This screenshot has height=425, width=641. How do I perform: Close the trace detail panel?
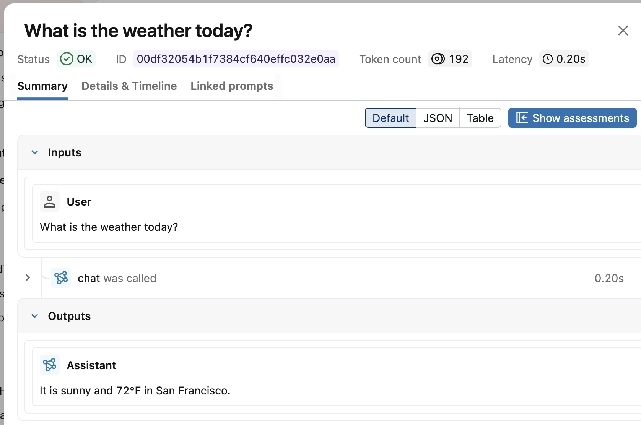(x=623, y=31)
